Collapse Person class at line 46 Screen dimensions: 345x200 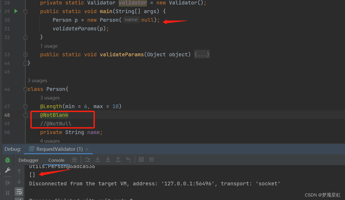(x=25, y=89)
